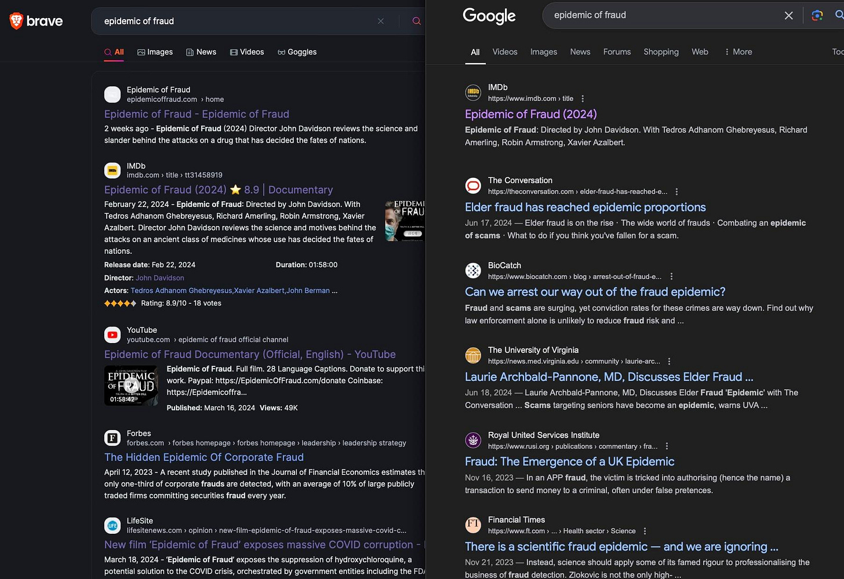Viewport: 844px width, 579px height.
Task: Open 'Fraud: The Emergence of a UK Epidemic' link
Action: point(570,462)
